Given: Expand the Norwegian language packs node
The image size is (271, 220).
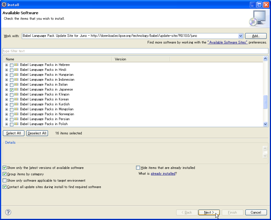Looking at the screenshot, I should coord(7,114).
